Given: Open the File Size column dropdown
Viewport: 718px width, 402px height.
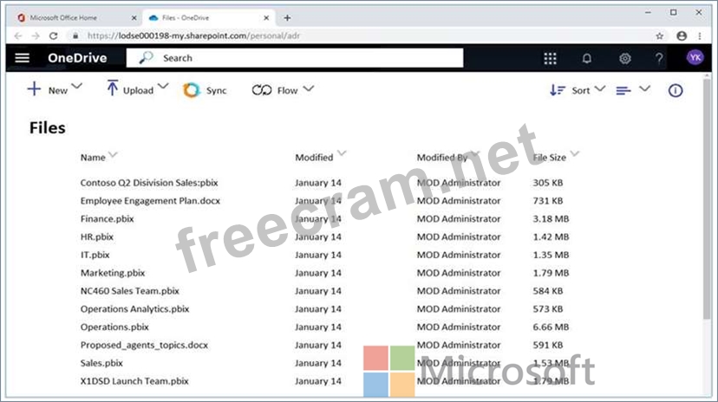Looking at the screenshot, I should tap(575, 153).
